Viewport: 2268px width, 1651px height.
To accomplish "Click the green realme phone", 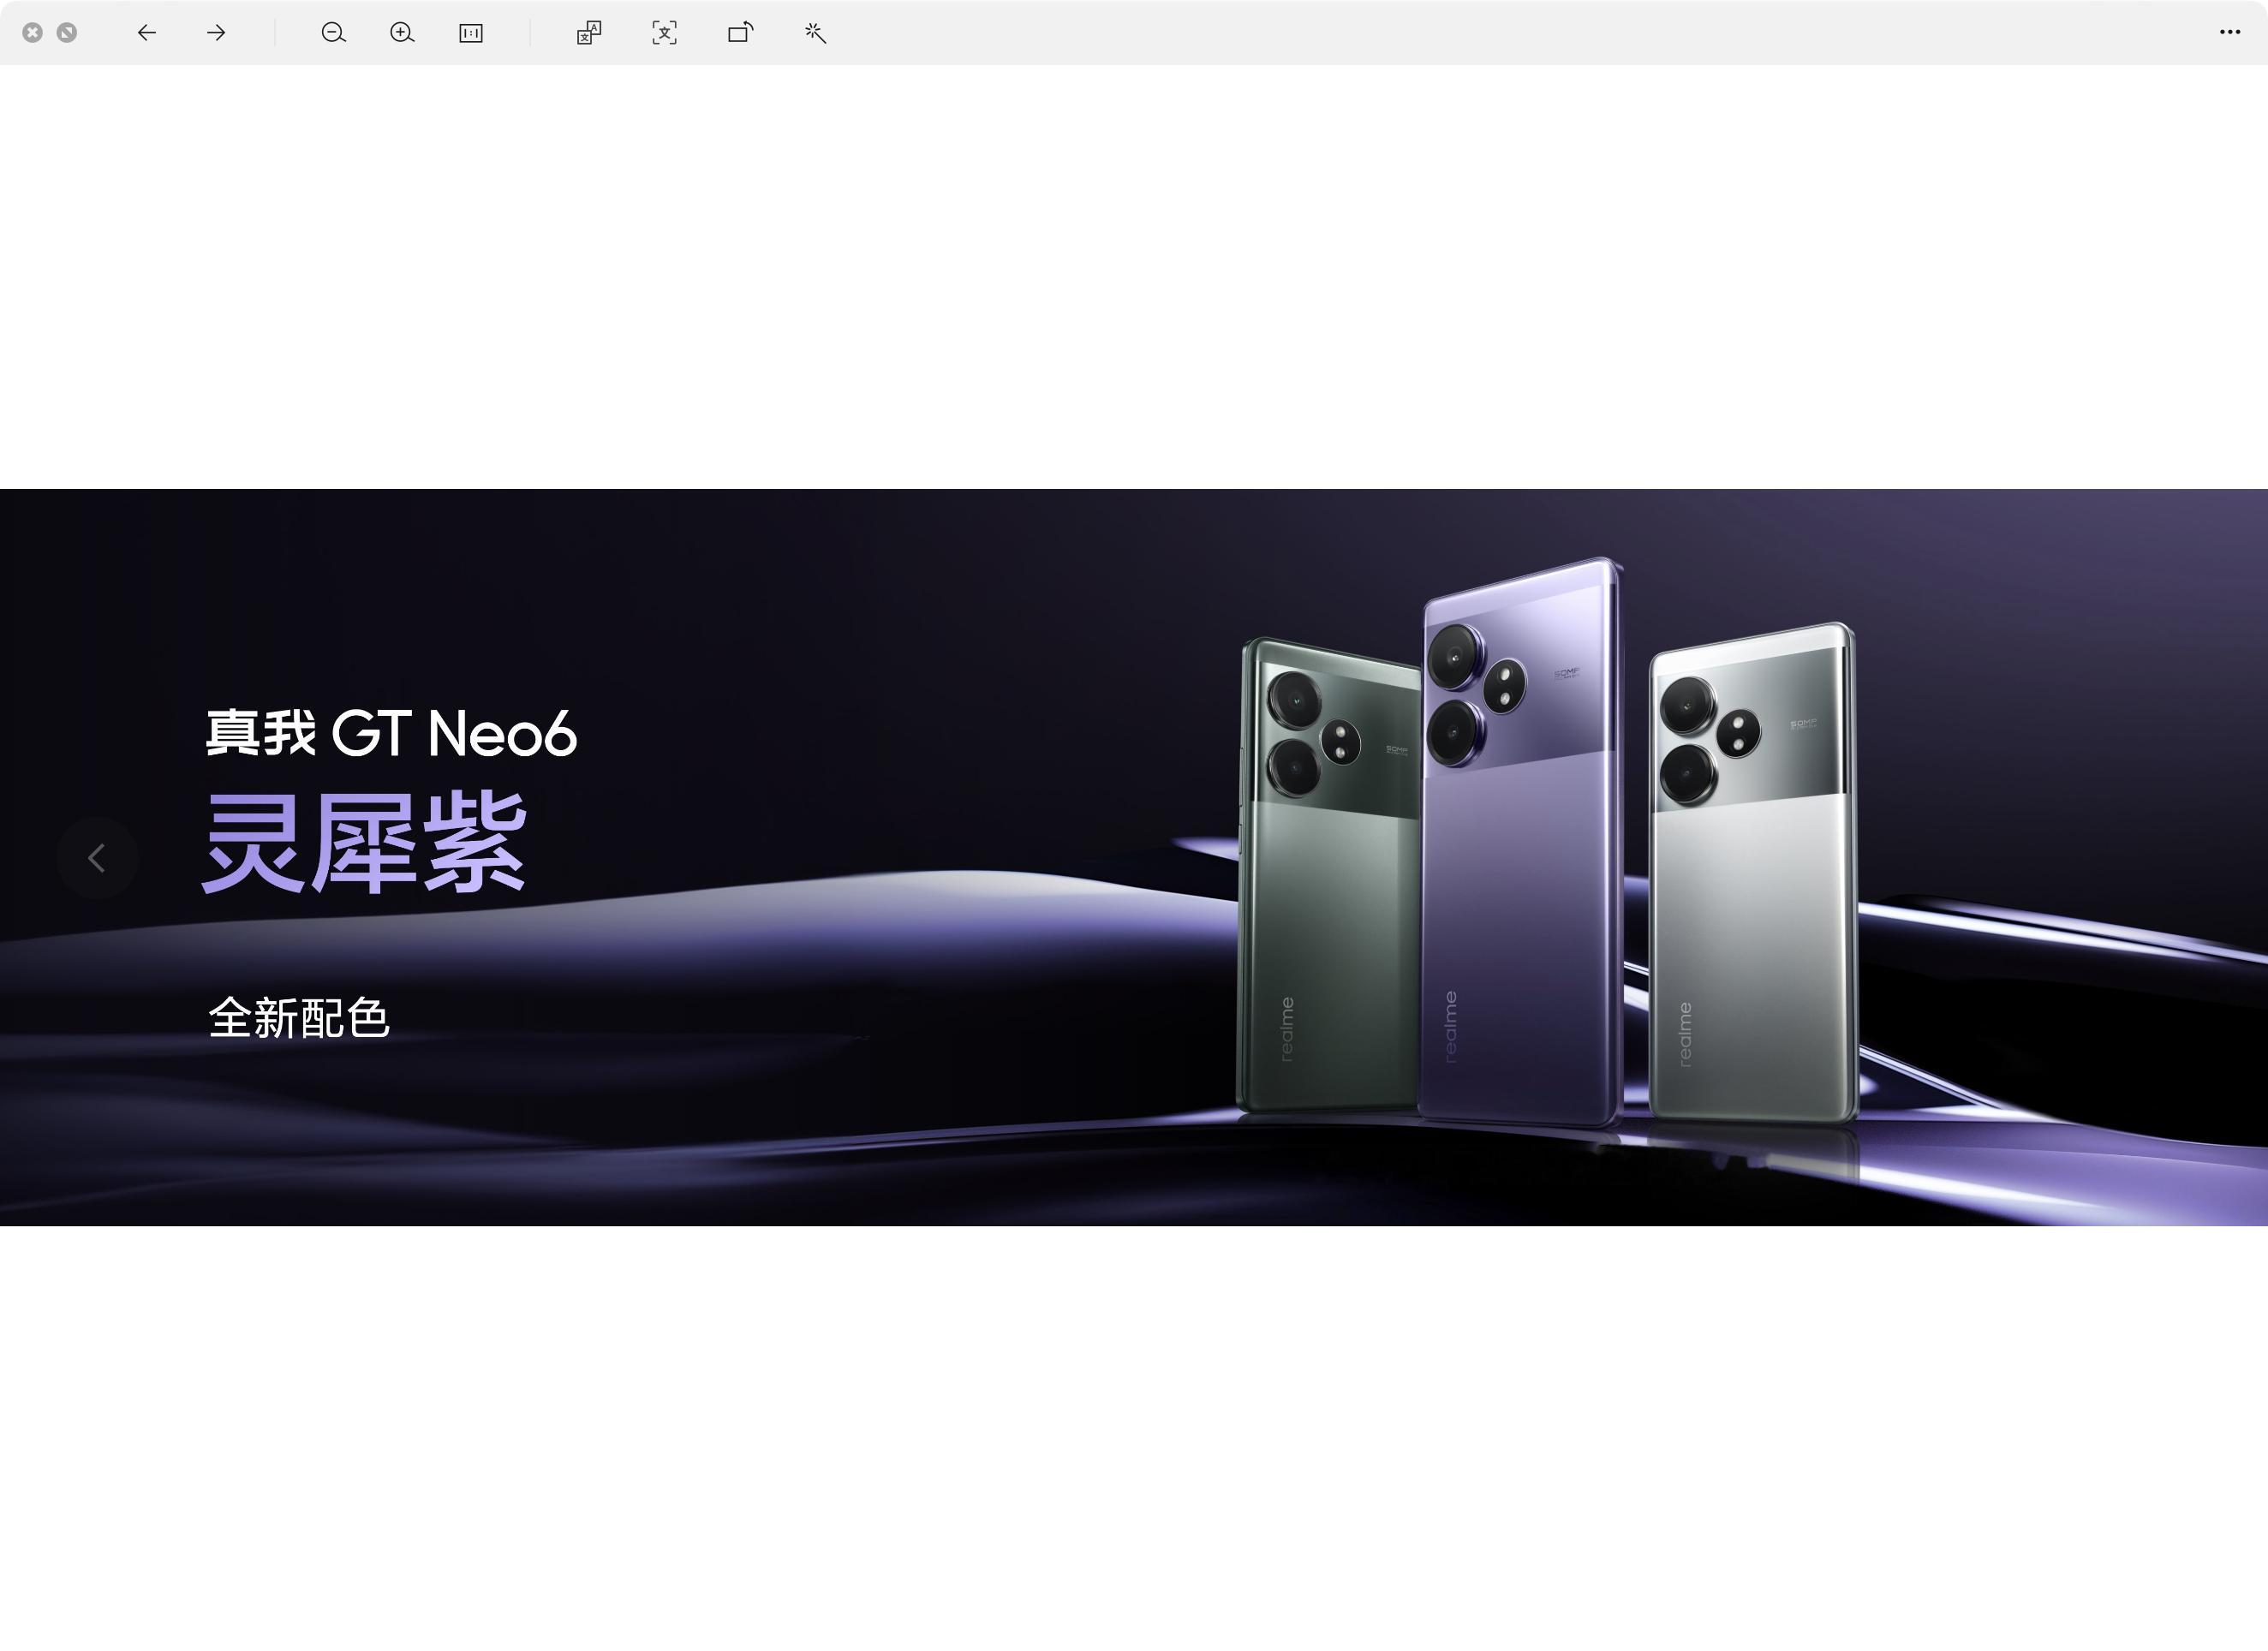I will (x=1328, y=875).
